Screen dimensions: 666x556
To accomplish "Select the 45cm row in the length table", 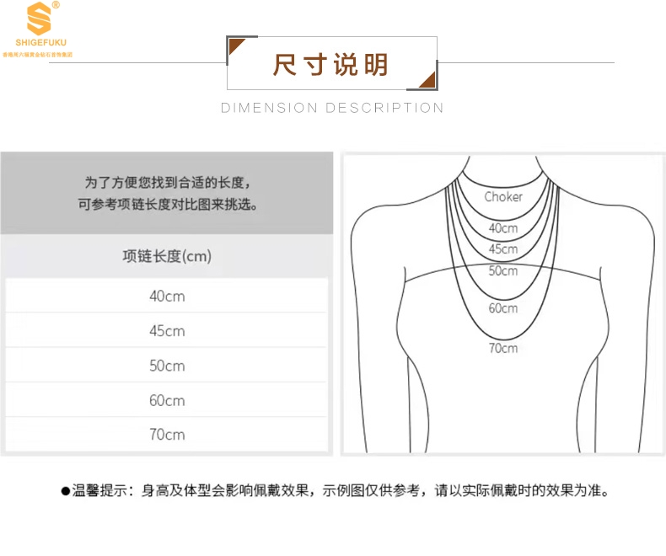I will pos(166,331).
